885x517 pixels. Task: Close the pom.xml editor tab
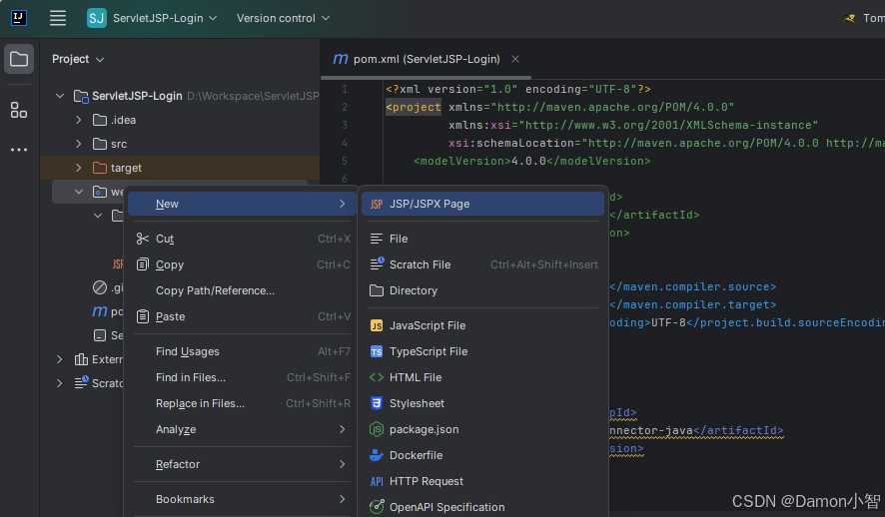click(515, 59)
